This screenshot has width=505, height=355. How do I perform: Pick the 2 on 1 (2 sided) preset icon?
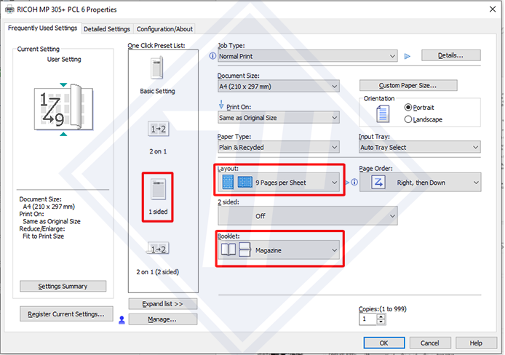(x=158, y=249)
